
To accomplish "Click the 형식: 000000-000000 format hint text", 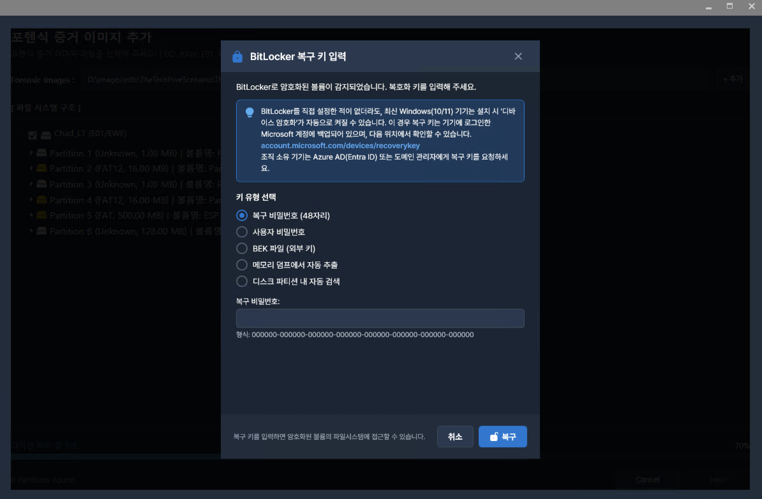I will (355, 335).
